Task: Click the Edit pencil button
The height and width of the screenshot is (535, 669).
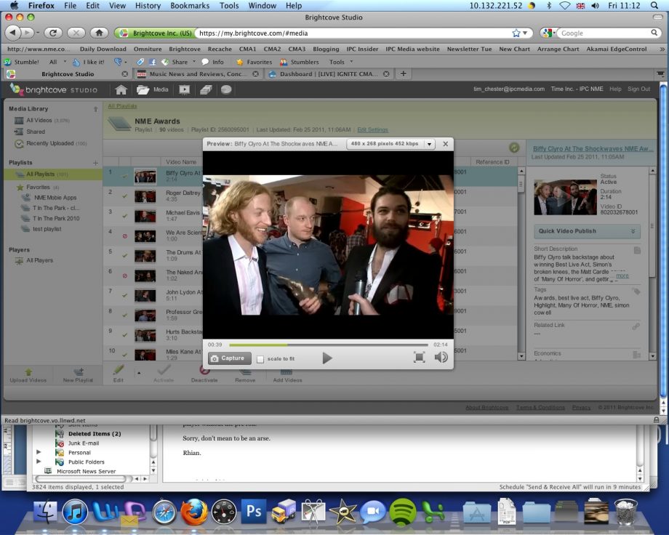Action: pyautogui.click(x=119, y=374)
